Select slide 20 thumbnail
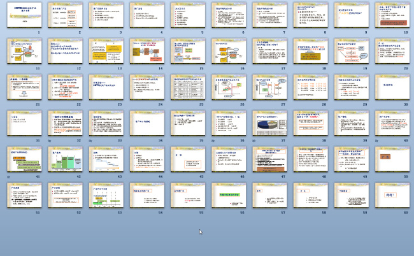This screenshot has width=414, height=256. point(392,51)
